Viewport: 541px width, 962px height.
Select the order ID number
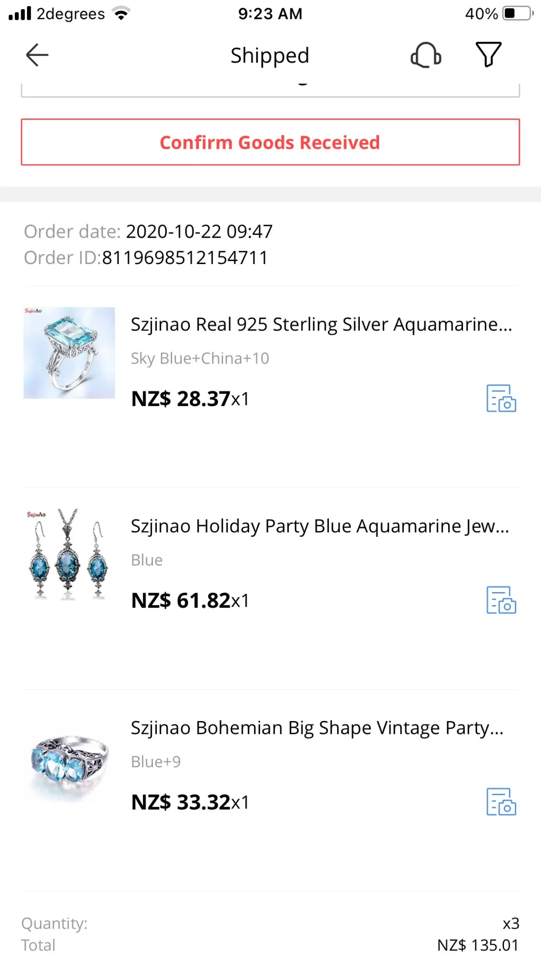(185, 258)
